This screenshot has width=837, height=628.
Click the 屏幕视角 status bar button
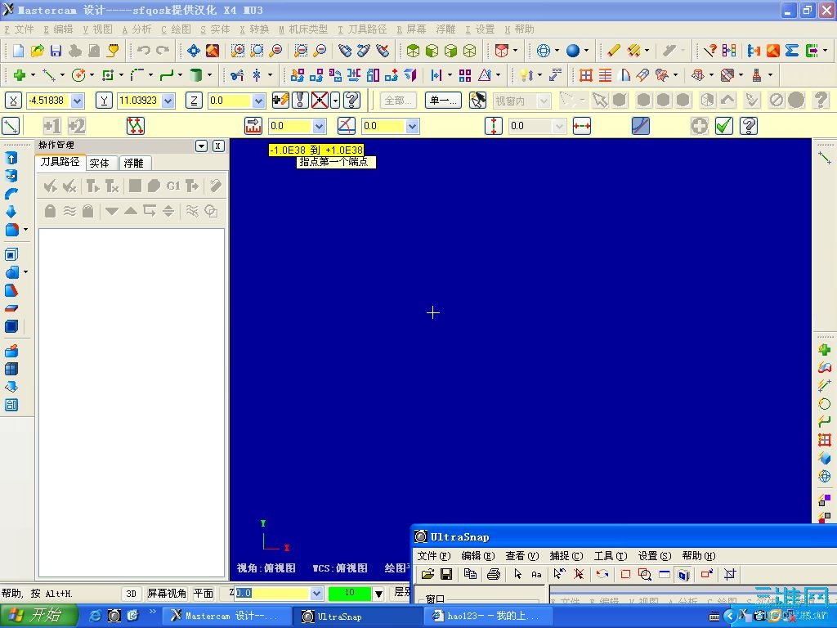pos(167,594)
